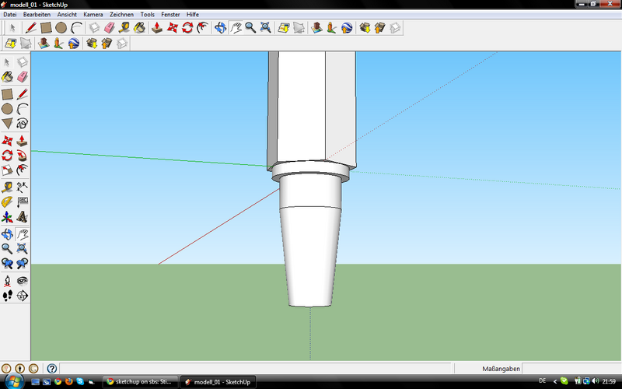Select the 3D Text tool
The image size is (622, 389).
[x=22, y=217]
